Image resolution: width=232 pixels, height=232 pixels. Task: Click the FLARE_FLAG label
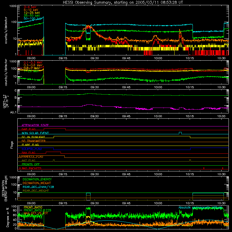coord(30,145)
